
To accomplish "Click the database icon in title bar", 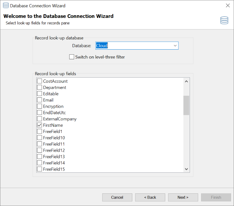I will pos(6,6).
